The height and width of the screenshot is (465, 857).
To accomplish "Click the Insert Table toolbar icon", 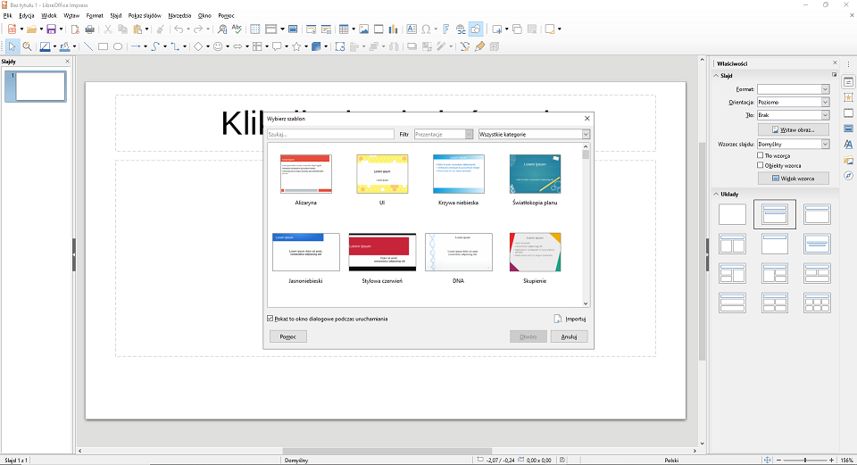I will point(344,29).
